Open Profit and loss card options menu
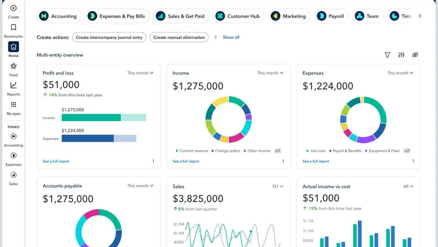Image resolution: width=438 pixels, height=247 pixels. click(153, 161)
